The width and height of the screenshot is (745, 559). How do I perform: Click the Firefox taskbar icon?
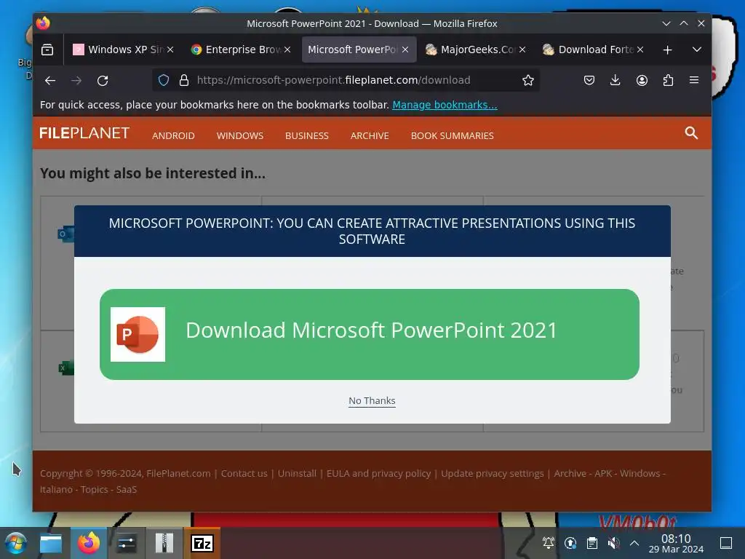pos(89,543)
